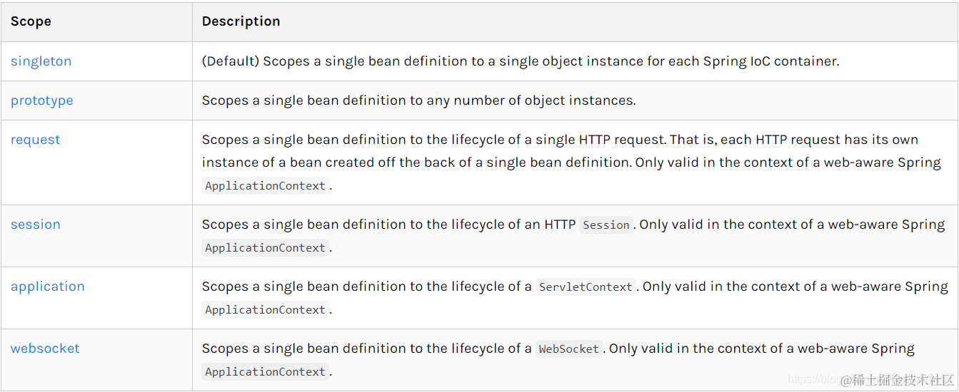Image resolution: width=959 pixels, height=392 pixels.
Task: Click the WebSocket code label
Action: (x=569, y=349)
